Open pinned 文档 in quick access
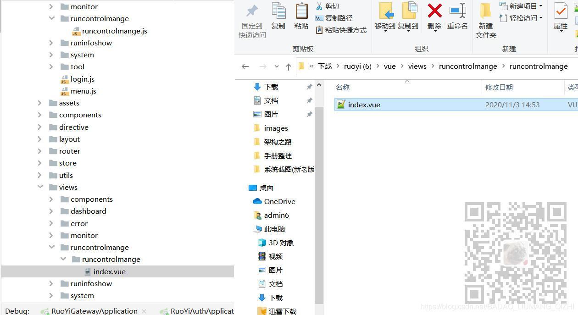578x315 pixels. click(x=271, y=100)
